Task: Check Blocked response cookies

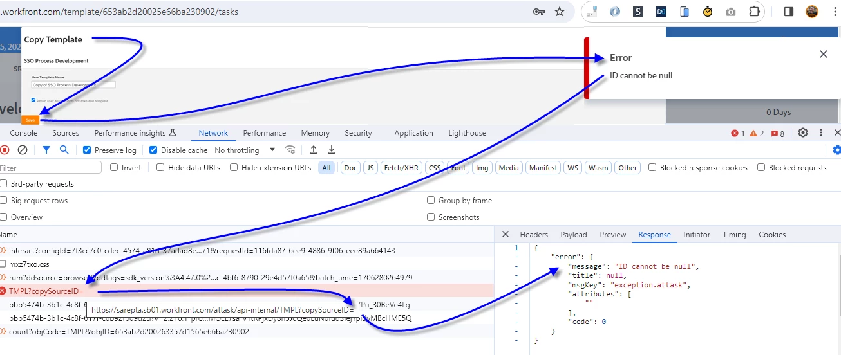Action: point(652,167)
